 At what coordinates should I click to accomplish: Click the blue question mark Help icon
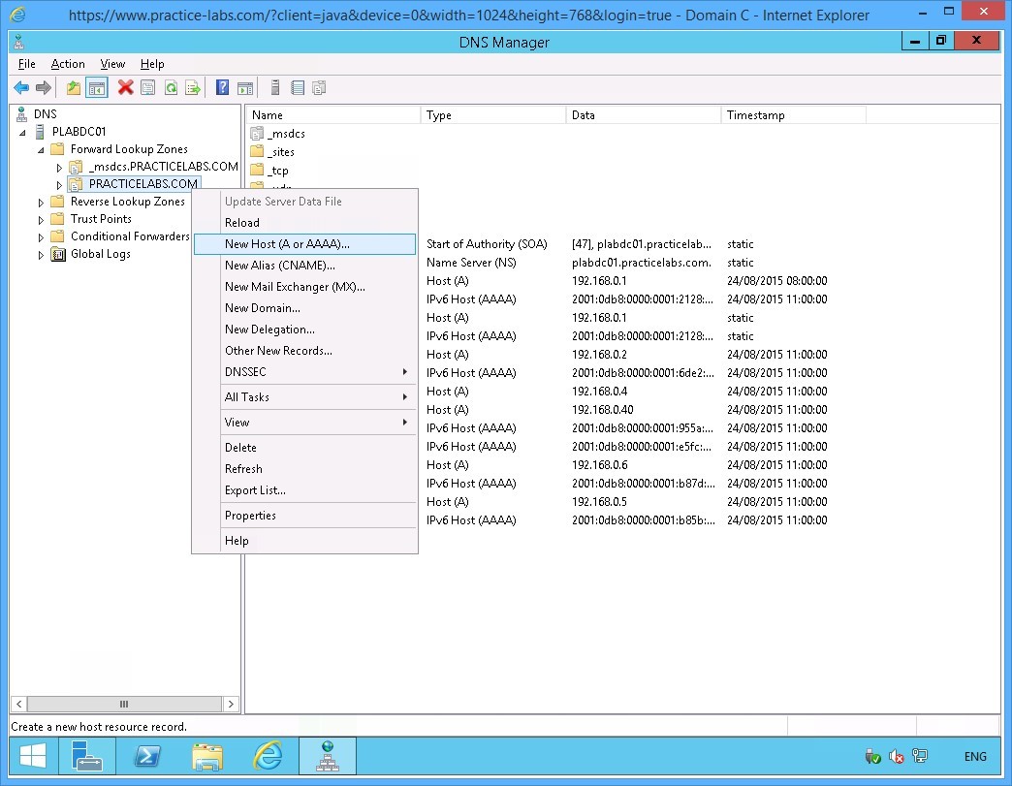pyautogui.click(x=222, y=88)
